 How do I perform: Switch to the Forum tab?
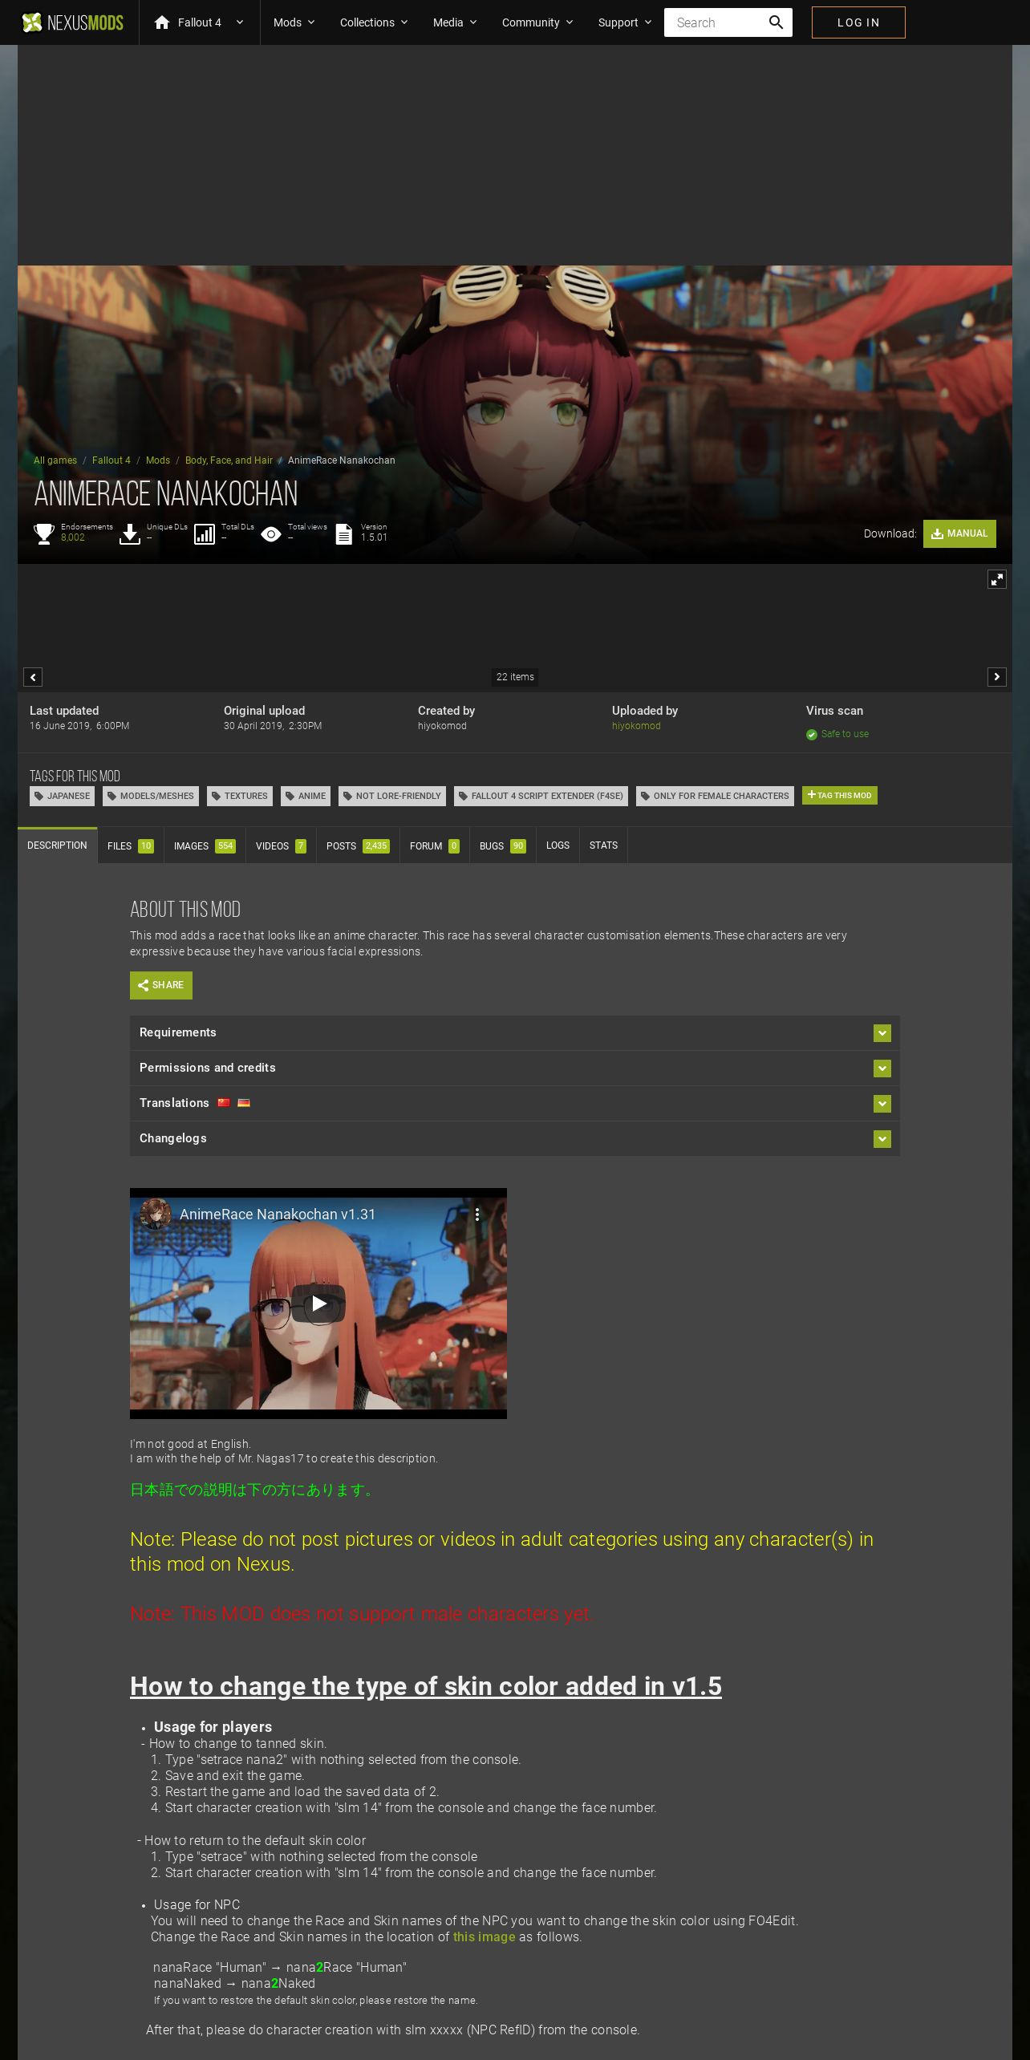435,845
